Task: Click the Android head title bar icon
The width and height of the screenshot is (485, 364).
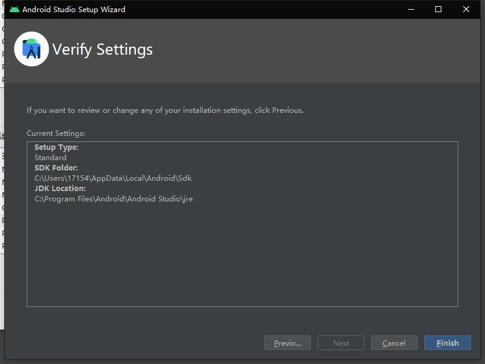Action: pyautogui.click(x=14, y=9)
